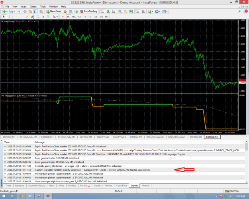Close the Terminal panel with X
249x199 pixels.
(x=2, y=141)
